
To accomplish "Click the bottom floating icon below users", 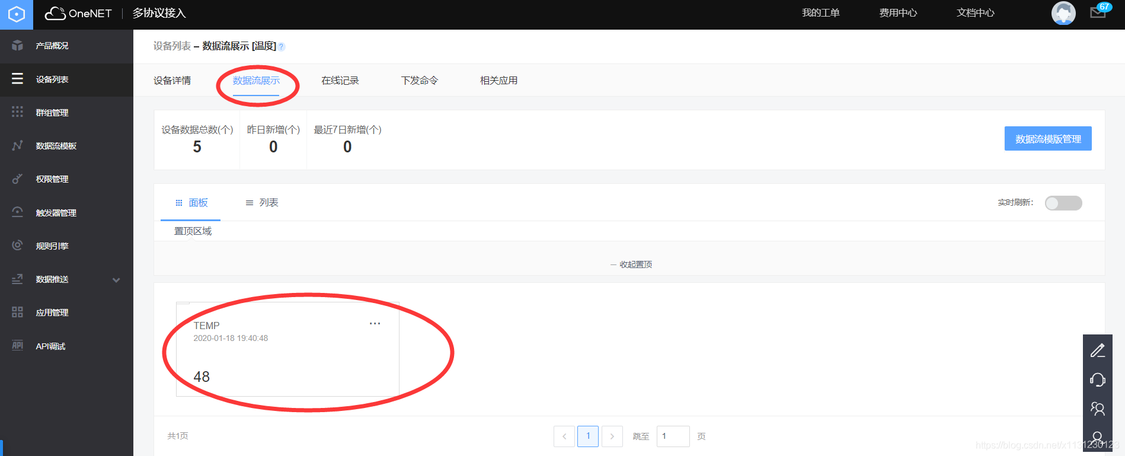I will (x=1098, y=438).
